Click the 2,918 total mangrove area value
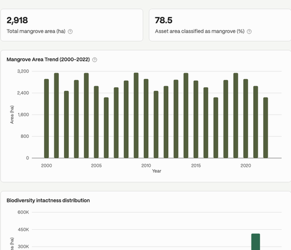Viewport: 291px width, 250px height. click(x=17, y=20)
